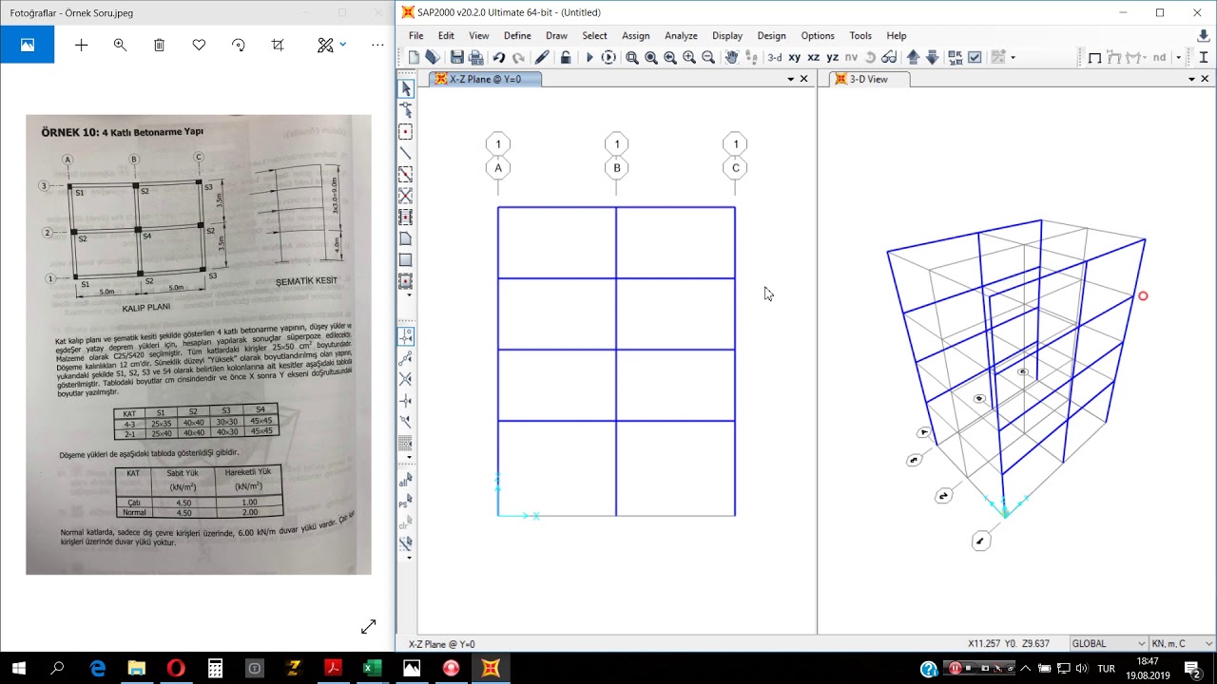Click the Rubber band zoom icon
The width and height of the screenshot is (1217, 684).
pos(632,58)
